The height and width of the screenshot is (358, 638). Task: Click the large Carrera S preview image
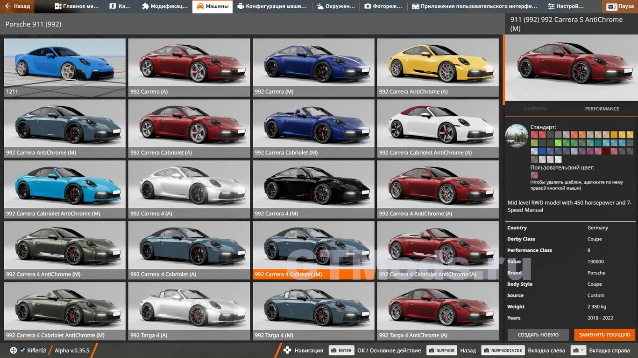[x=571, y=68]
